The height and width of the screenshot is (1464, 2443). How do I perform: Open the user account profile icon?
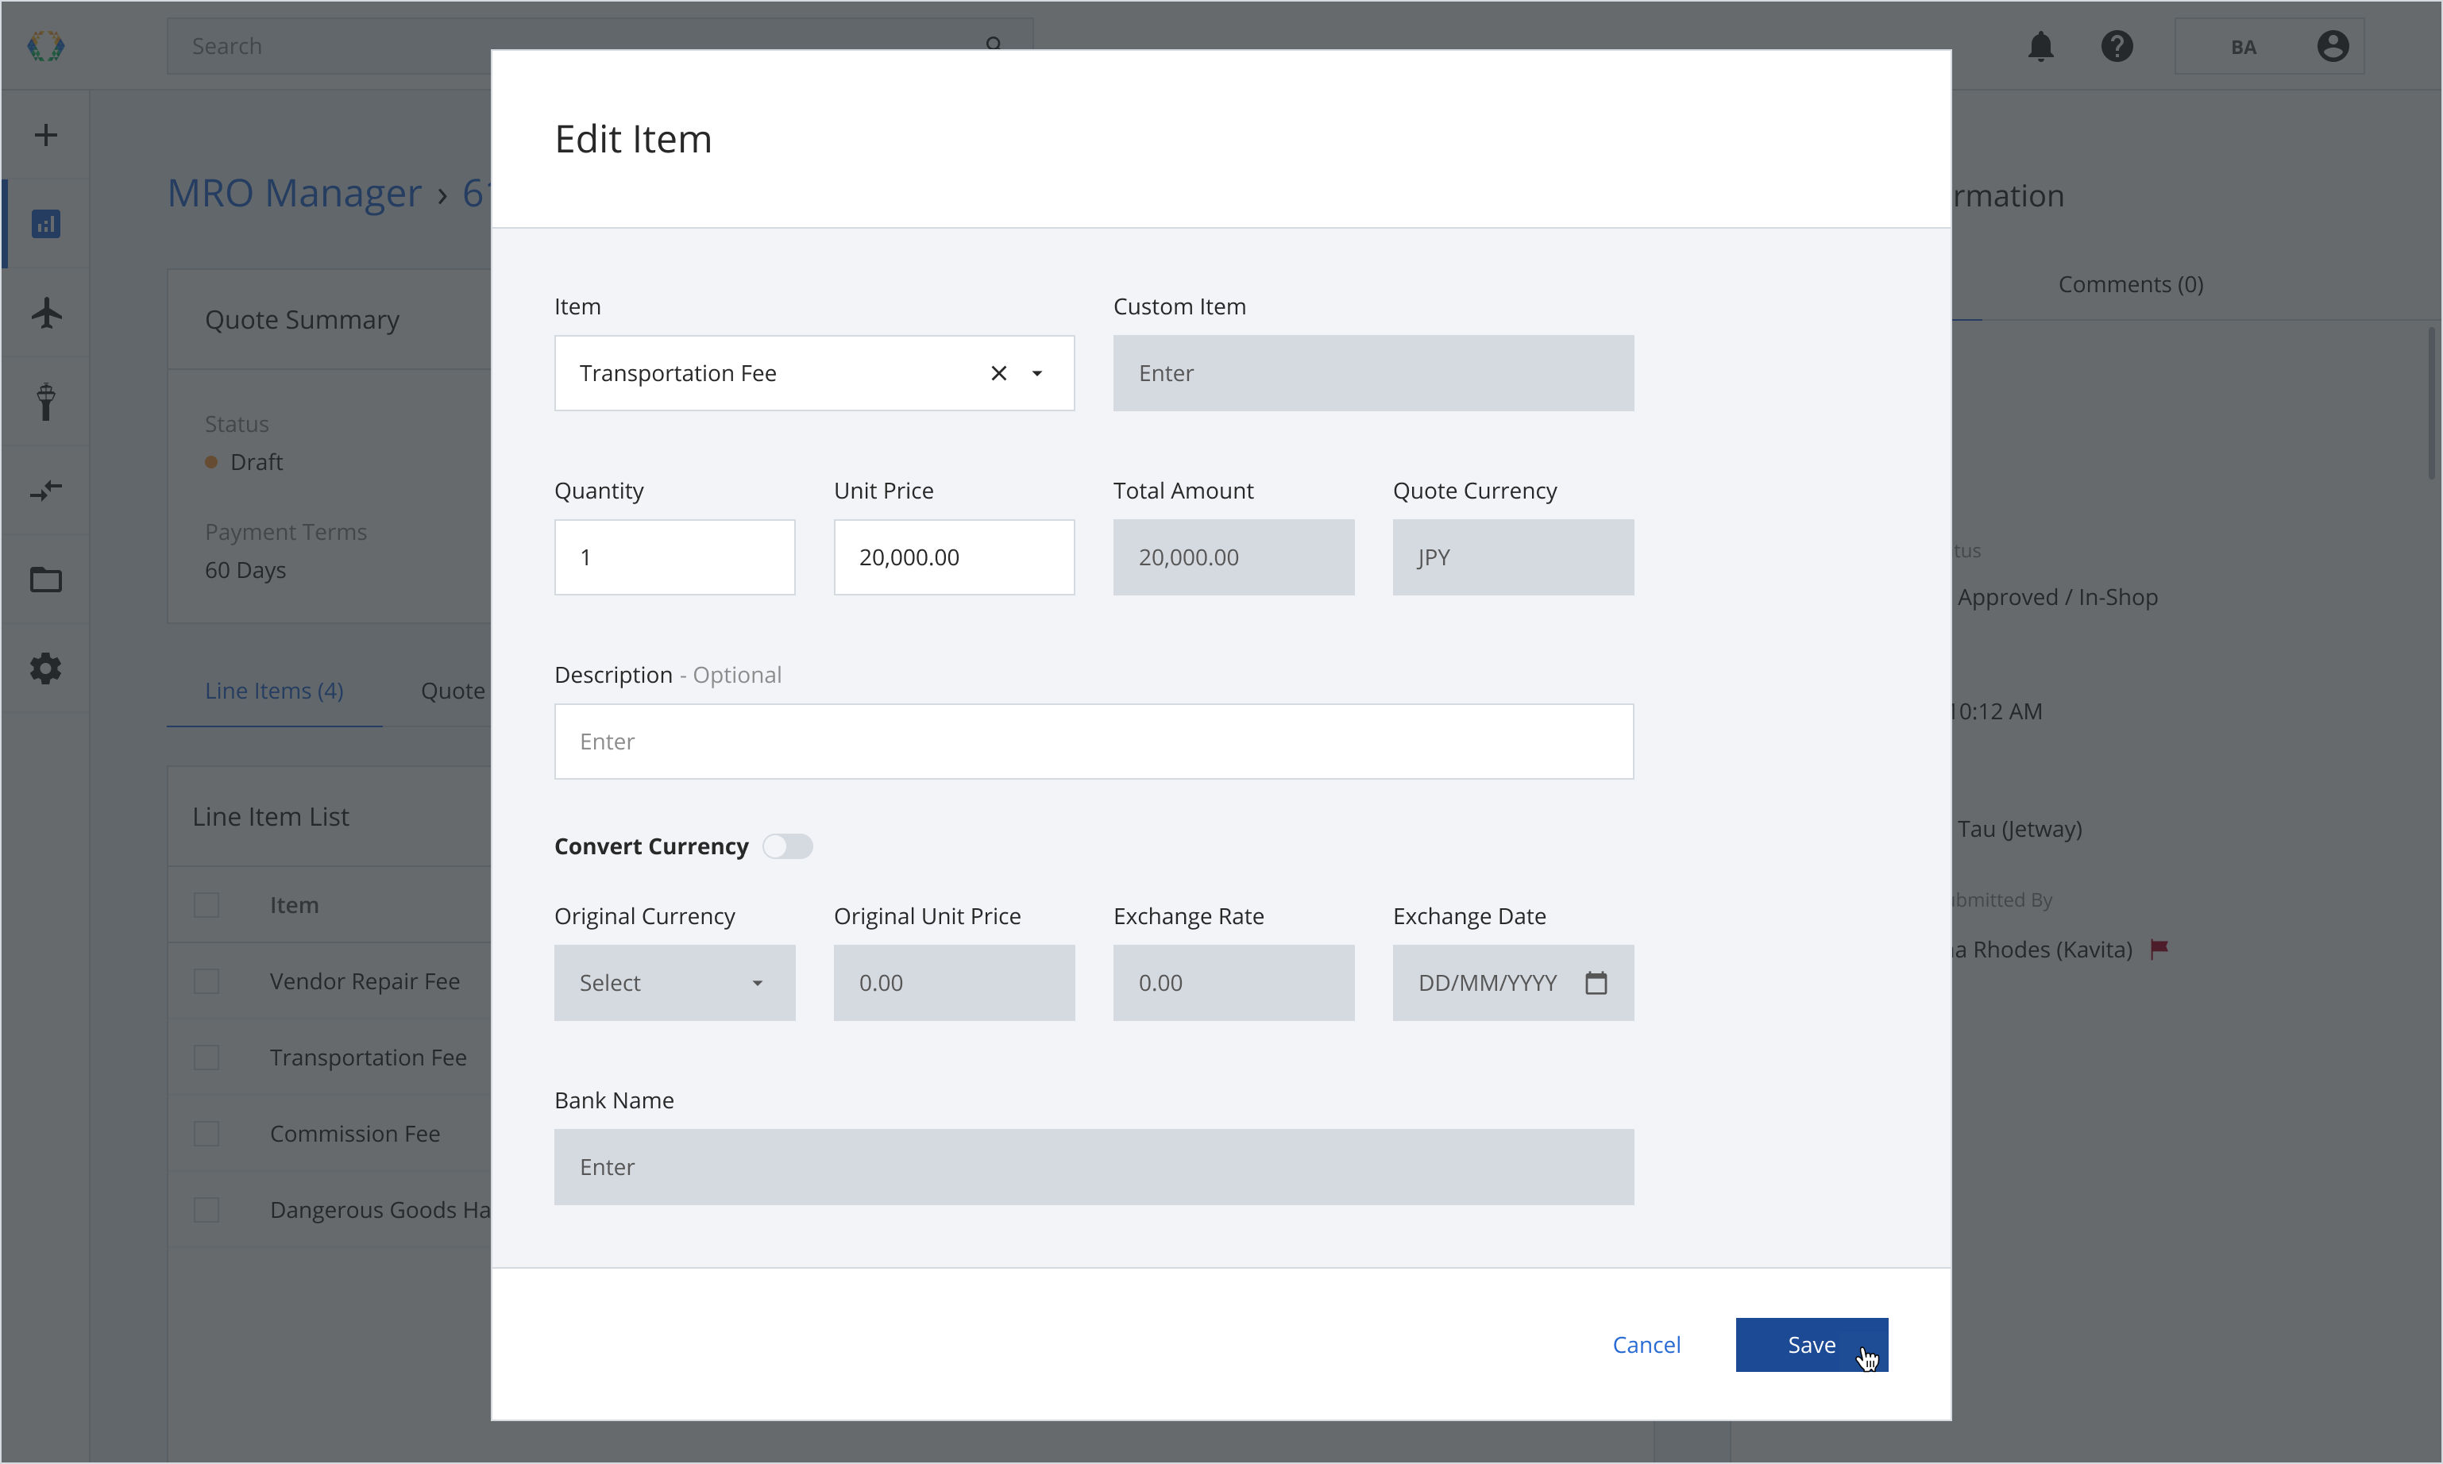coord(2333,46)
